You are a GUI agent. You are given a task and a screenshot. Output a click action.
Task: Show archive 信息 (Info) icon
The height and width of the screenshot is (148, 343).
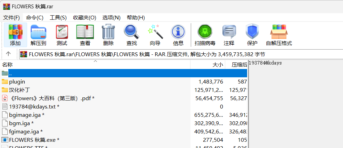[x=178, y=35]
